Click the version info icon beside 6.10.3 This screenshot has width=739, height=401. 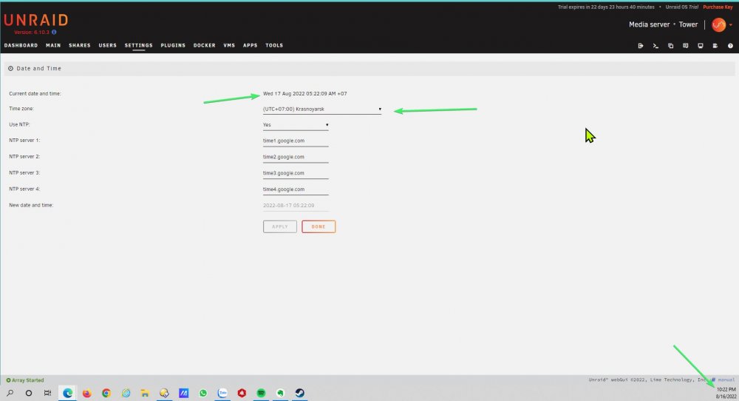tap(54, 32)
